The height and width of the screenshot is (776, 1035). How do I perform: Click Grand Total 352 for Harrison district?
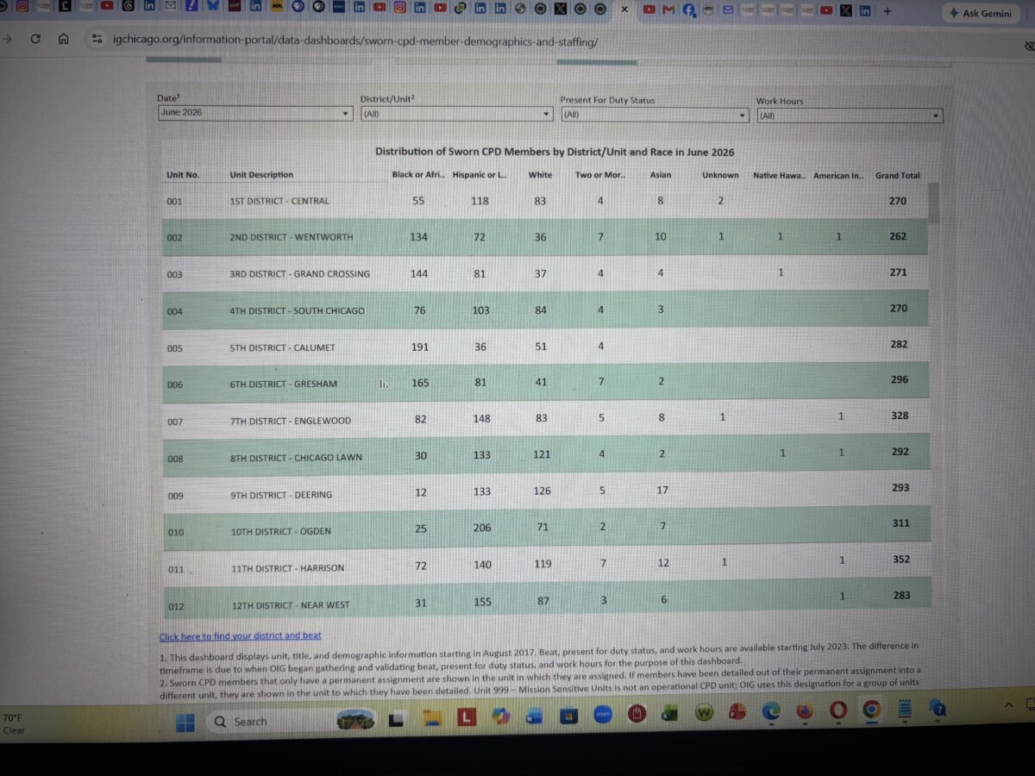[x=901, y=560]
